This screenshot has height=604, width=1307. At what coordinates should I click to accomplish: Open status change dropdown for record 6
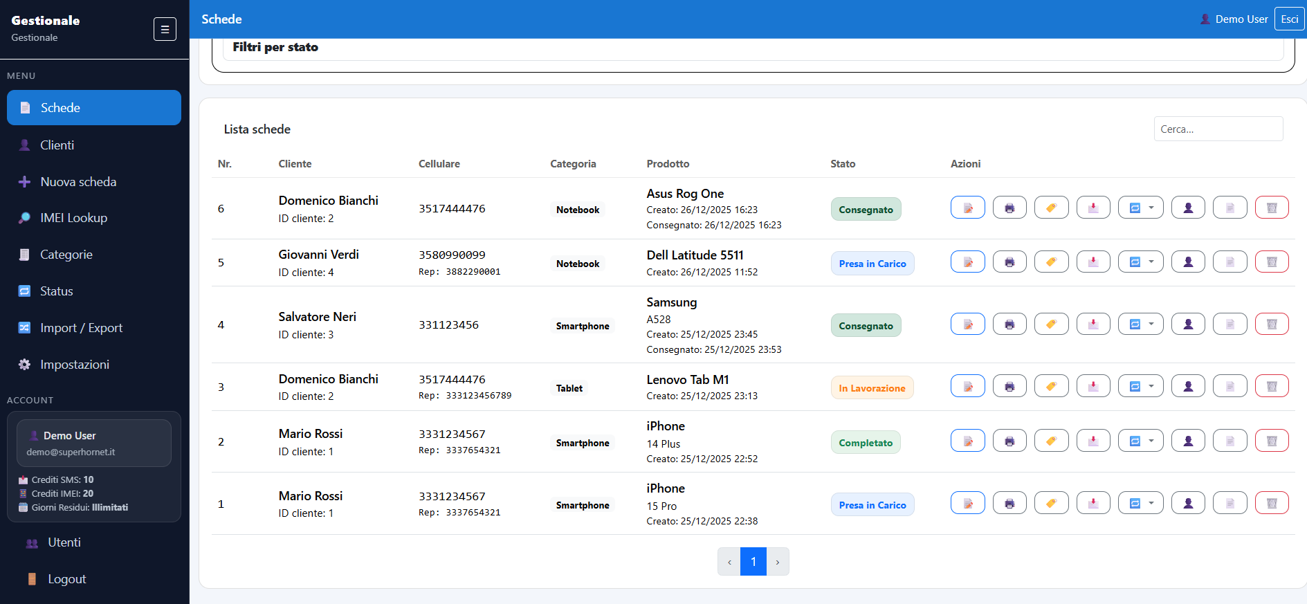pyautogui.click(x=1140, y=208)
